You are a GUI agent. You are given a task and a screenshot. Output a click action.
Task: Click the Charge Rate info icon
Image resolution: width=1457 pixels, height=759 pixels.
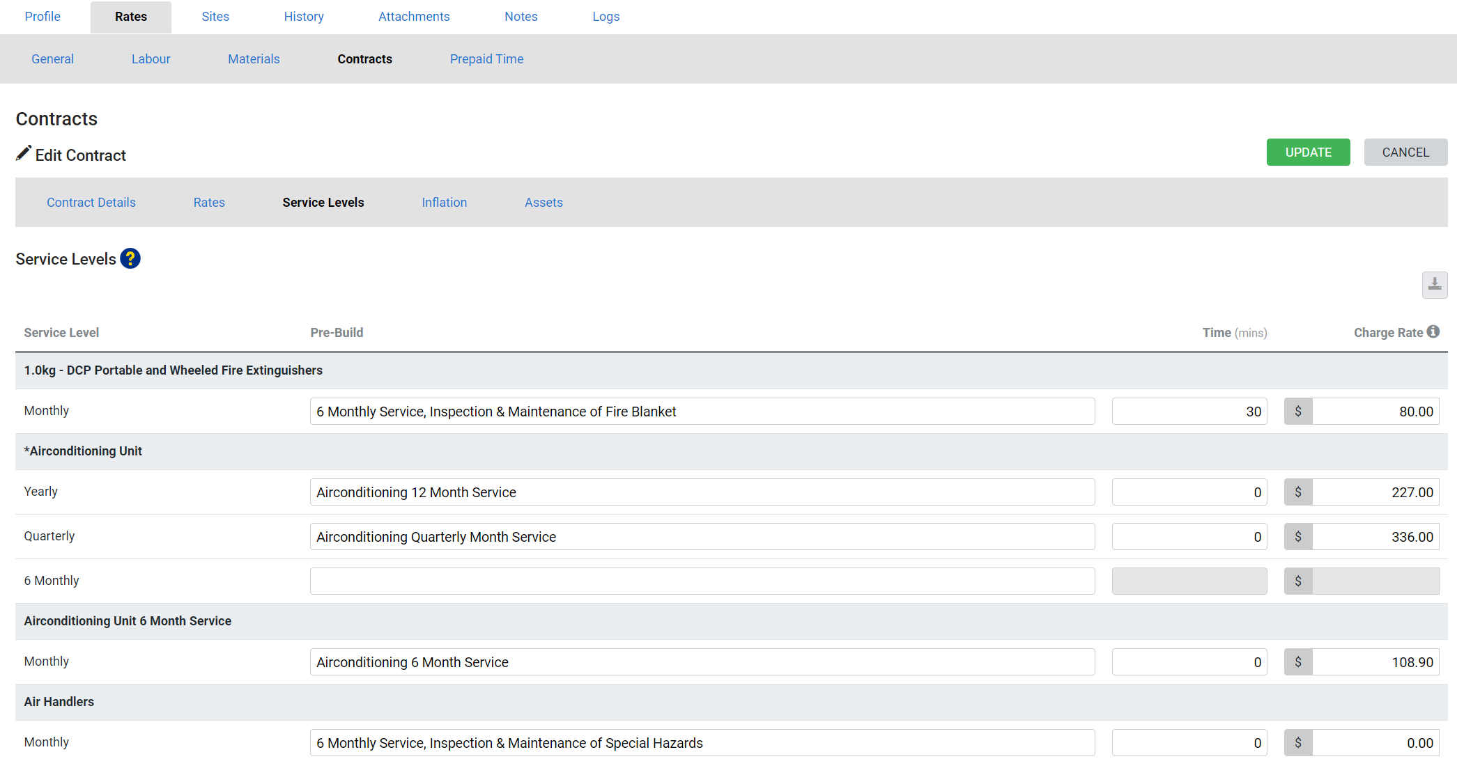[x=1433, y=332]
